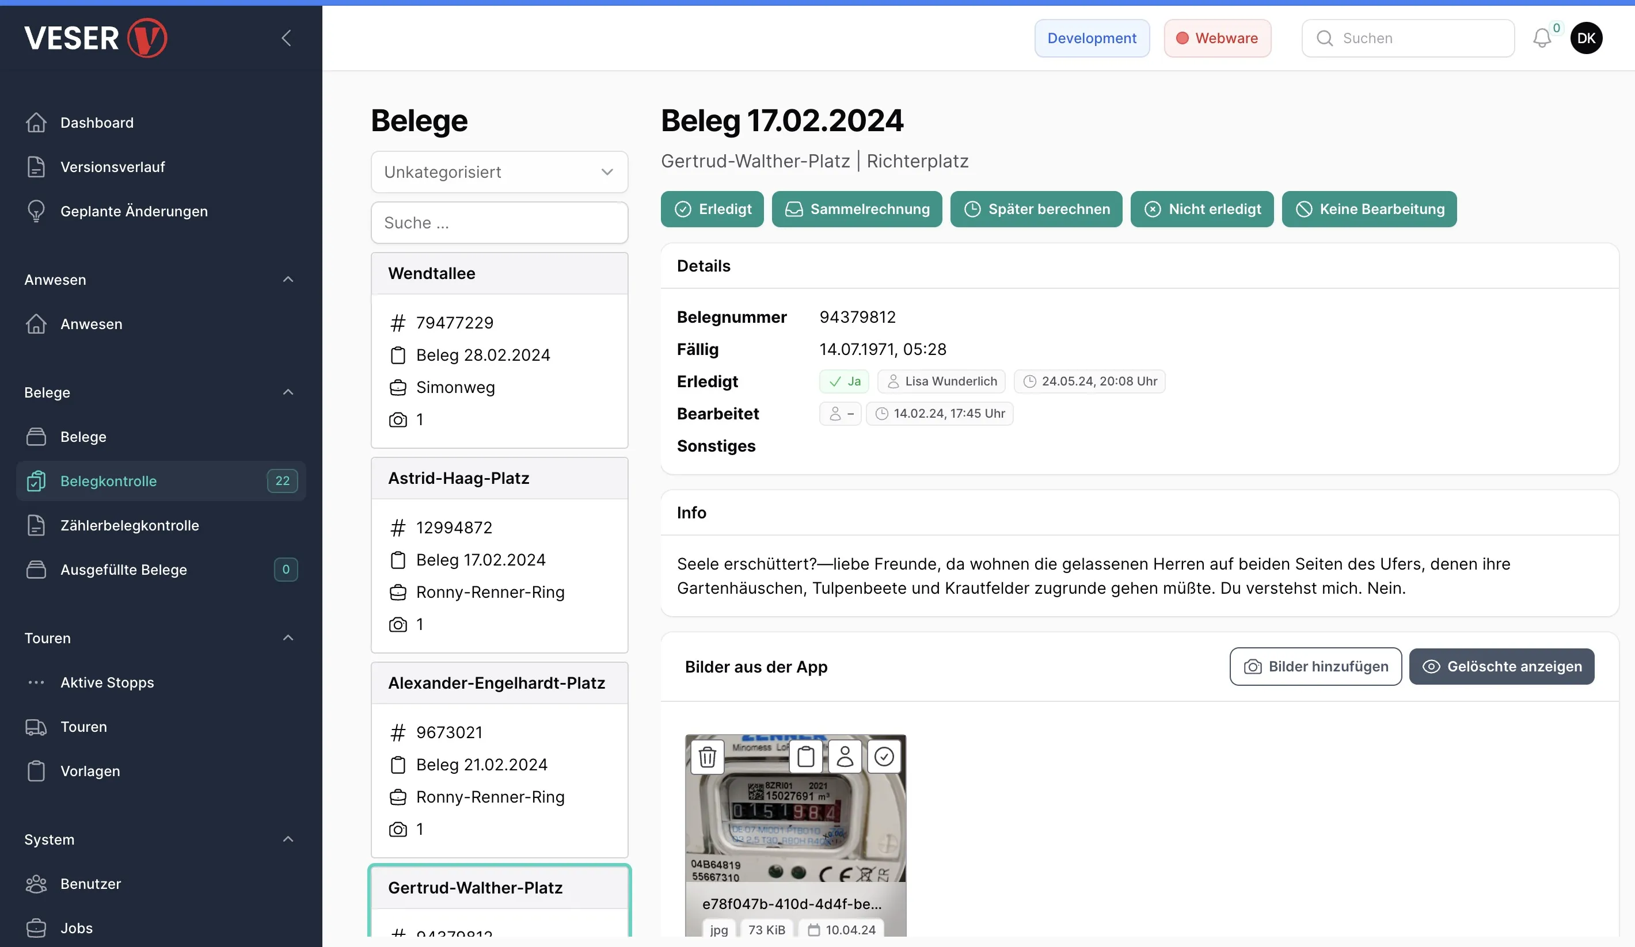
Task: Click the Suche field in the Belege list
Action: [x=499, y=223]
